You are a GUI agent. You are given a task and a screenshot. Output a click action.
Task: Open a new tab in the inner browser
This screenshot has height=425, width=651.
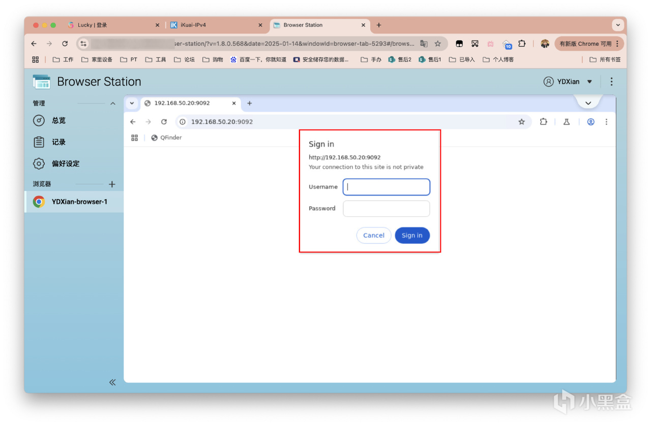coord(250,103)
